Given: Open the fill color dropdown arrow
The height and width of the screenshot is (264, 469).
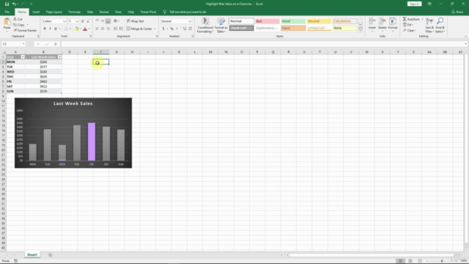Looking at the screenshot, I should [81, 29].
